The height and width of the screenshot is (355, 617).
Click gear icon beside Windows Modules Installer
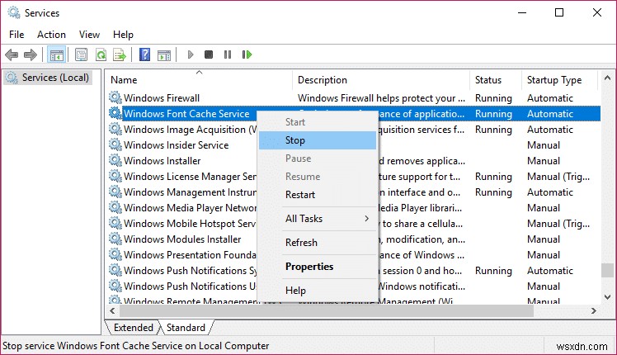[x=115, y=239]
